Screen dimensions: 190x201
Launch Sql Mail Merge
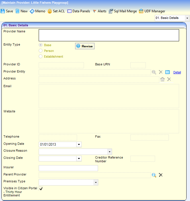[111, 11]
